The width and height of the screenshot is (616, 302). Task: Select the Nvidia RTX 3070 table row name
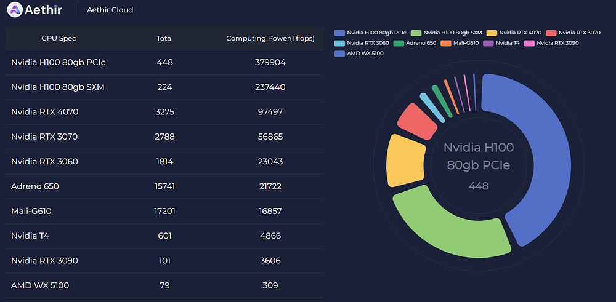(44, 137)
